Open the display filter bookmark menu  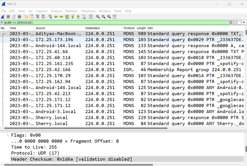pyautogui.click(x=2, y=22)
